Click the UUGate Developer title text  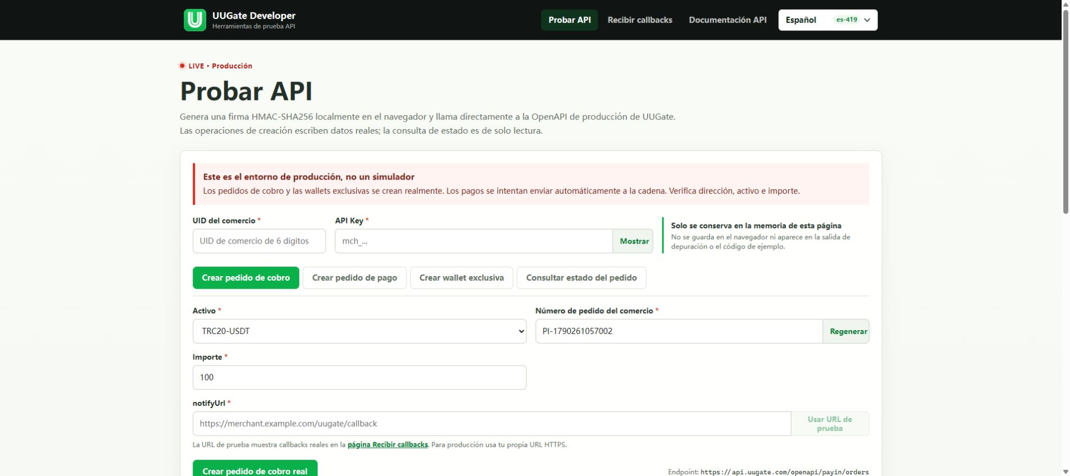(x=254, y=16)
